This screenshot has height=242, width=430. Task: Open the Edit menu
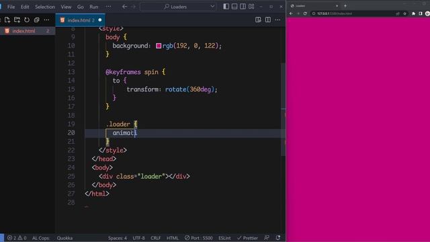(x=25, y=7)
